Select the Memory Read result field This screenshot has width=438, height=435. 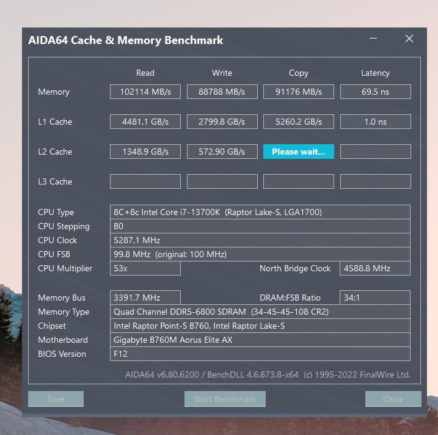pyautogui.click(x=145, y=92)
